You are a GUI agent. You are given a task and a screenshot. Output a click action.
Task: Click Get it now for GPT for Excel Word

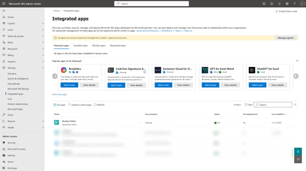tap(211, 85)
